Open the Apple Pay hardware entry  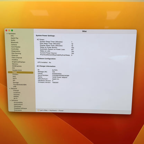(15, 38)
